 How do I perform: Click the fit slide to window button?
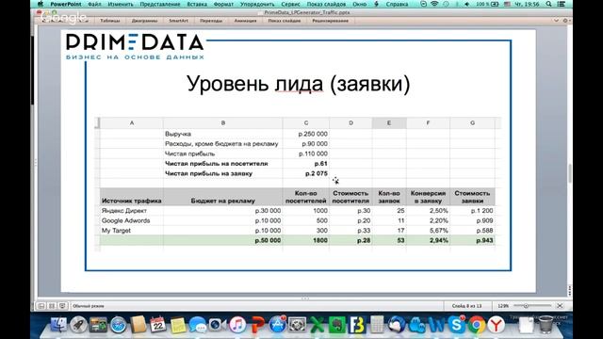pos(560,306)
